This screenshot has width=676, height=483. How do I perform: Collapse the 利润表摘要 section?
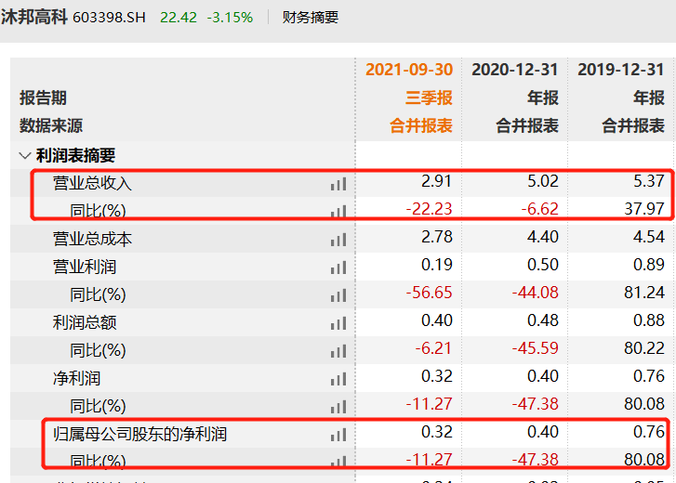pyautogui.click(x=25, y=155)
